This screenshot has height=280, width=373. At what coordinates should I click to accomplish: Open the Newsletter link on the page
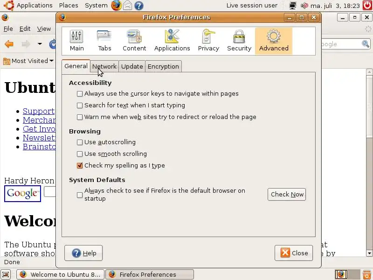pyautogui.click(x=39, y=138)
